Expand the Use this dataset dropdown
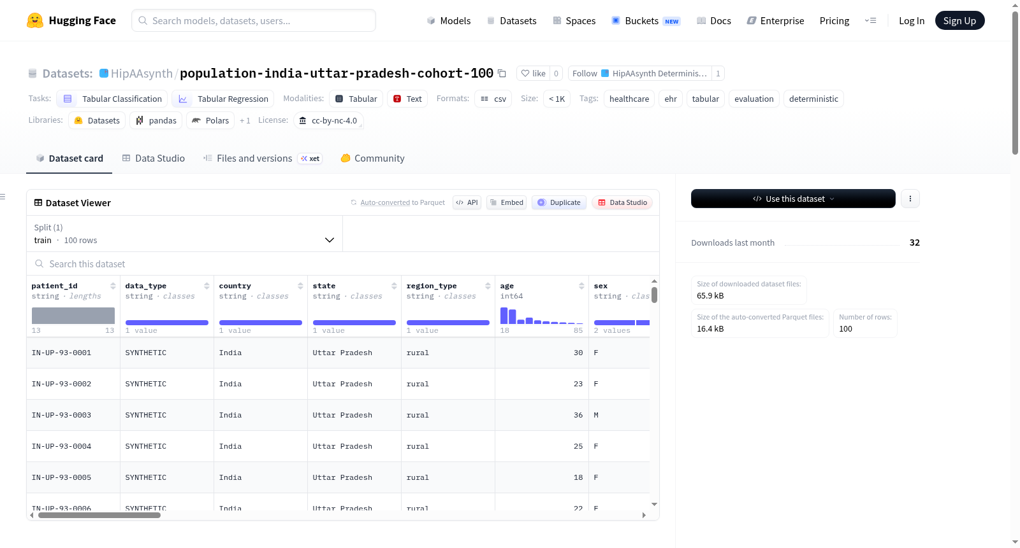1020x548 pixels. coord(793,199)
